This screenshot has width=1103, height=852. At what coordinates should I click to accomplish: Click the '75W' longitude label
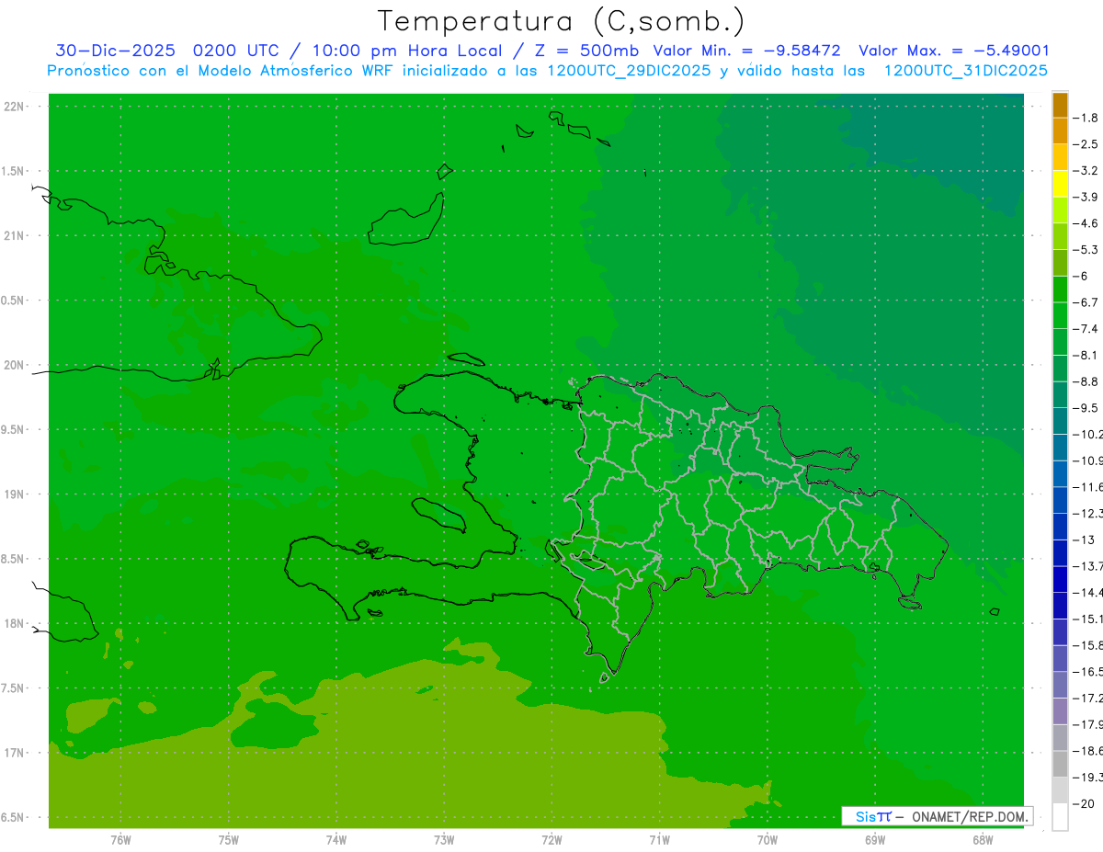(229, 840)
